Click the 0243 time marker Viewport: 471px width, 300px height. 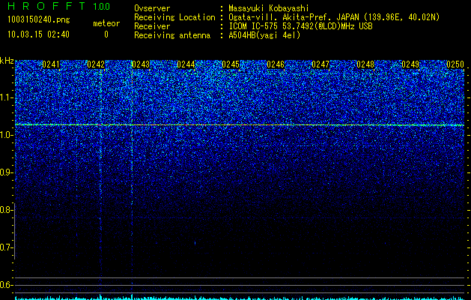pyautogui.click(x=141, y=64)
